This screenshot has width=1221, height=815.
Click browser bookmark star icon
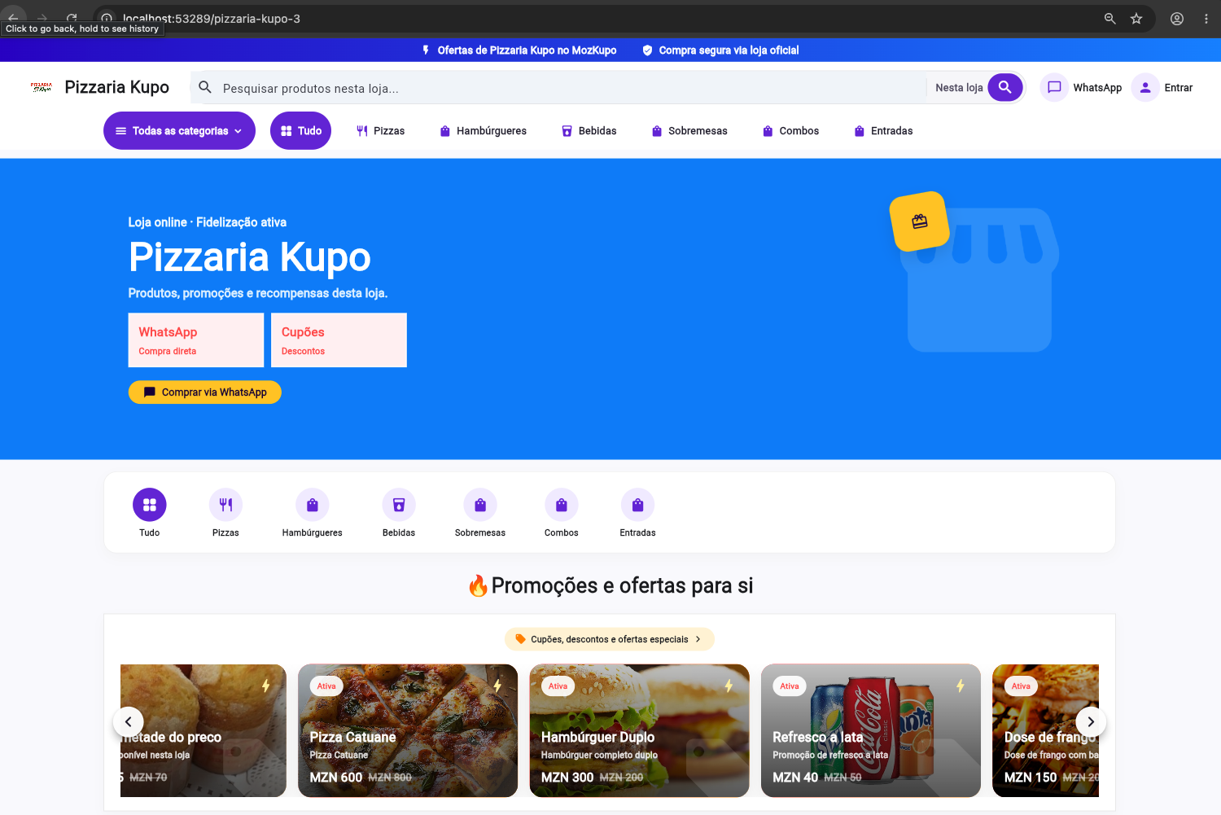[x=1136, y=19]
